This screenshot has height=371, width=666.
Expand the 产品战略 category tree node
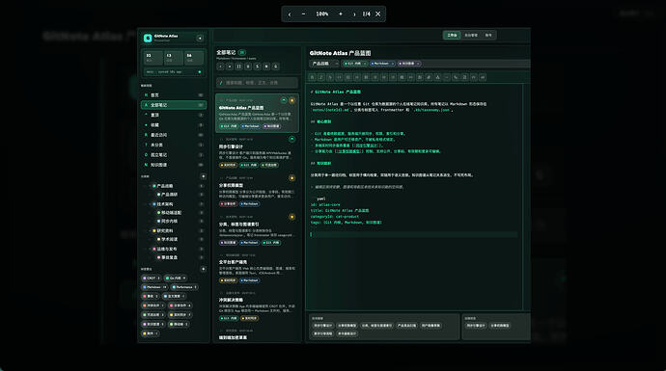coord(150,186)
